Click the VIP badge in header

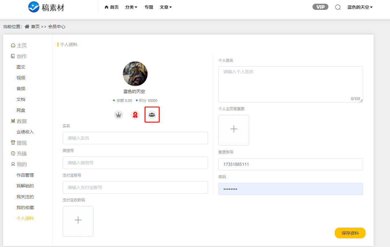320,7
